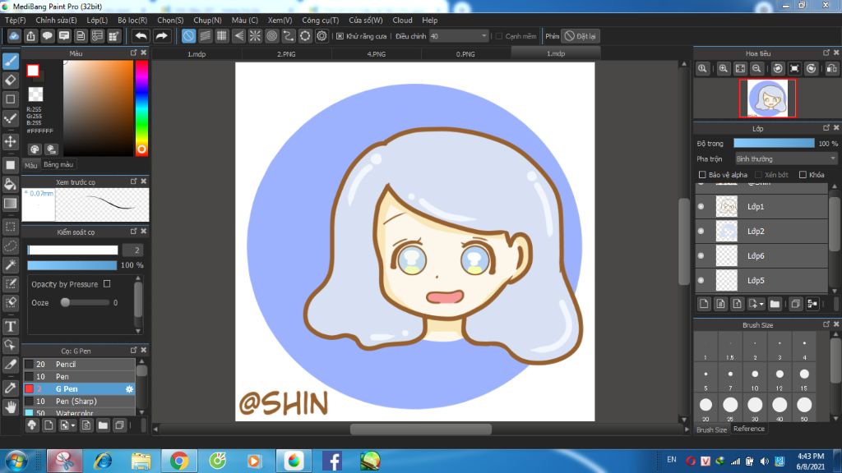Open the Điều chỉnh correction value dropdown
Viewport: 842px width, 473px height.
[x=459, y=36]
